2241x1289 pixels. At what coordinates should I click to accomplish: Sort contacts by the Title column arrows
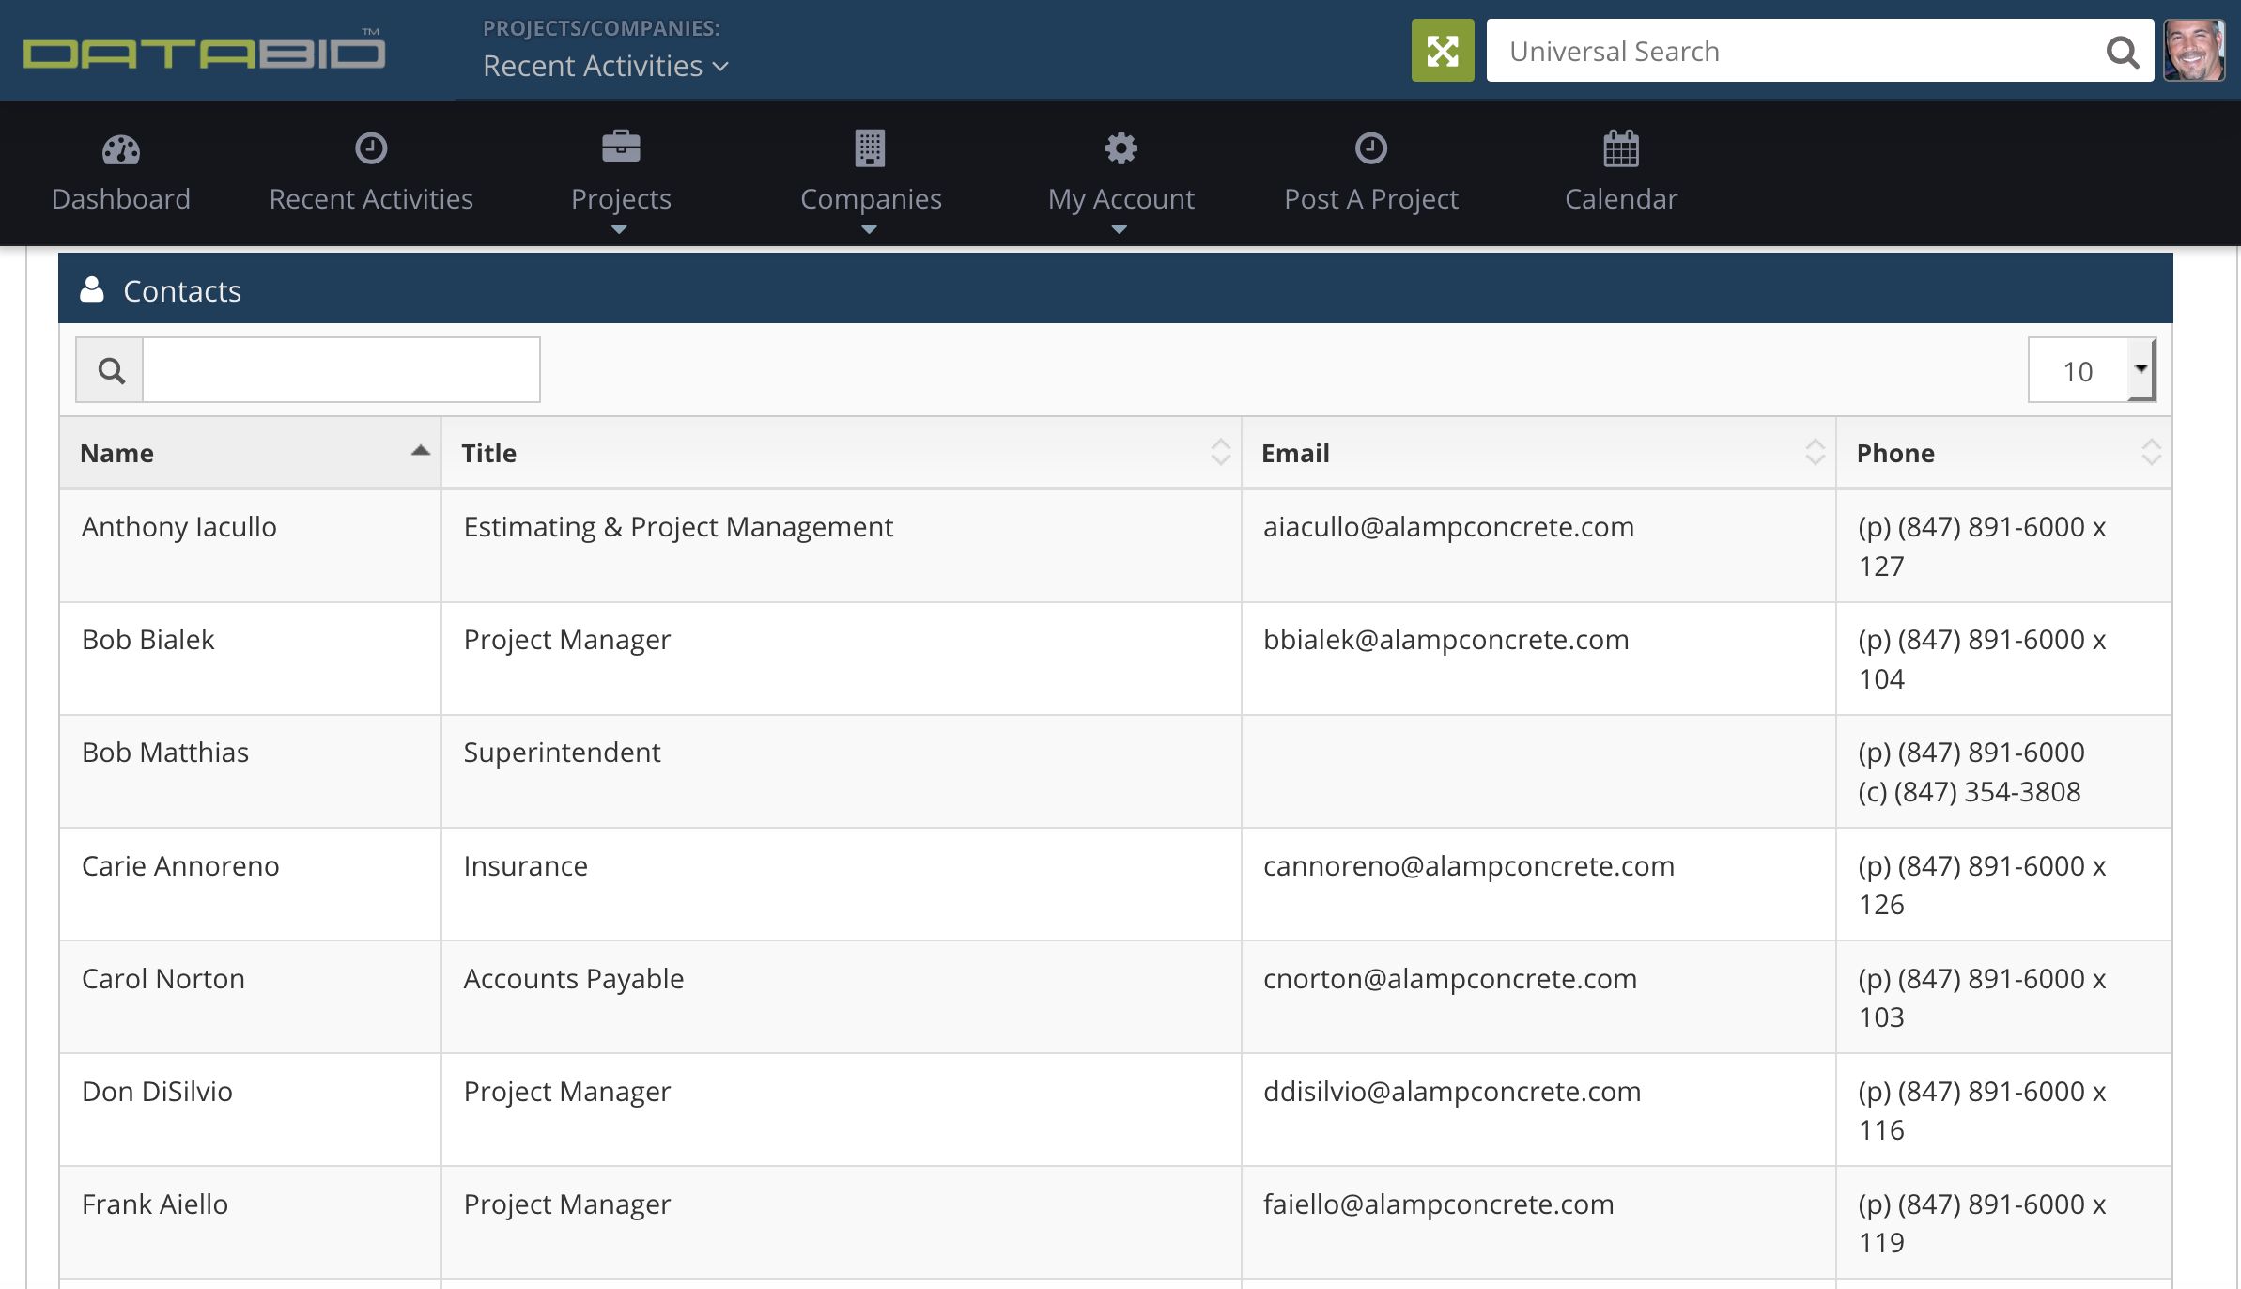[x=1220, y=453]
